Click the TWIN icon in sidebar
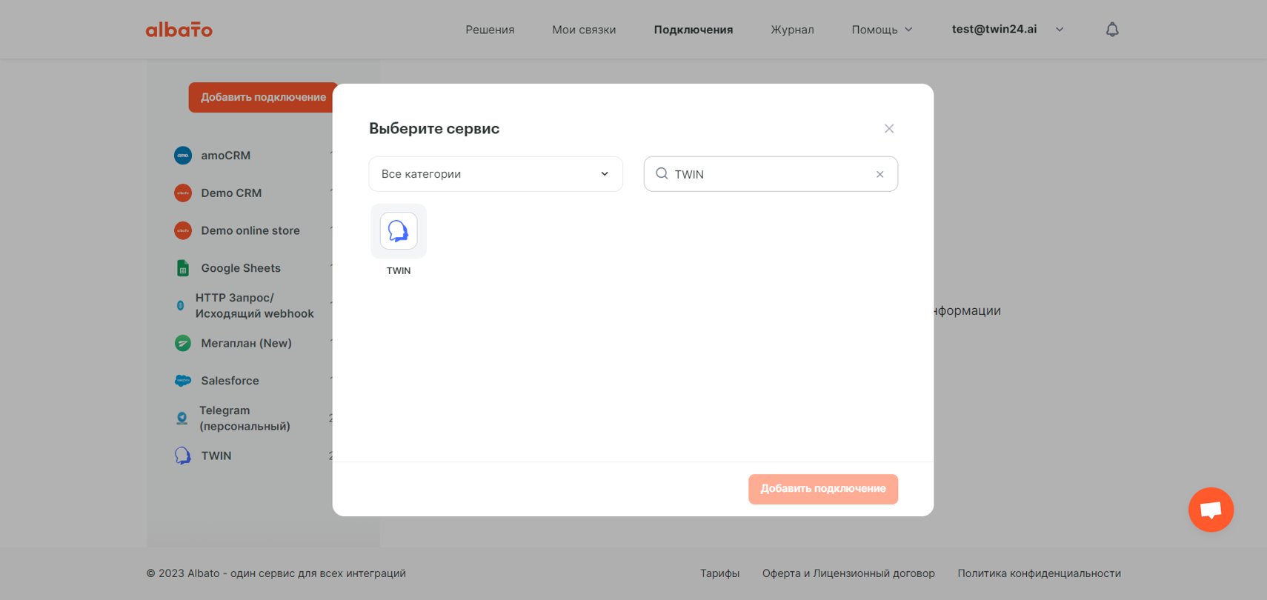The width and height of the screenshot is (1267, 600). tap(182, 456)
